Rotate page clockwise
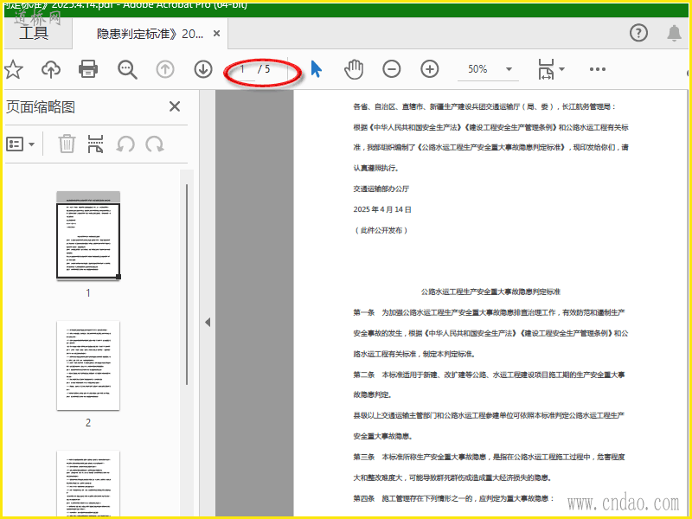The width and height of the screenshot is (692, 519). click(x=155, y=144)
